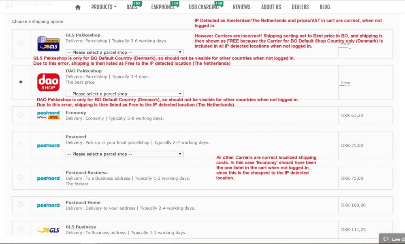Open the DEALERS page
This screenshot has width=405, height=244.
(300, 7)
